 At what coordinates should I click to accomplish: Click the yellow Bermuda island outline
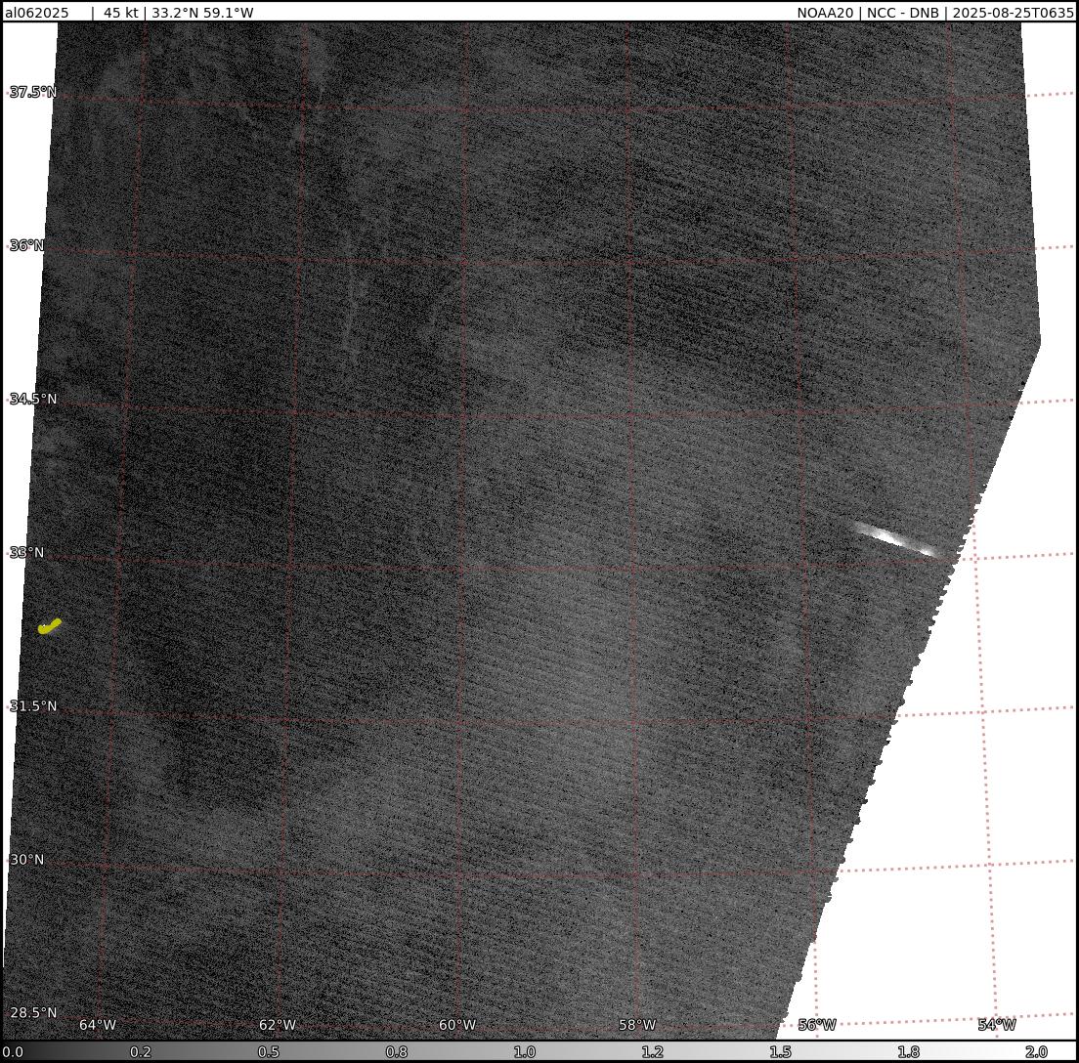[49, 626]
